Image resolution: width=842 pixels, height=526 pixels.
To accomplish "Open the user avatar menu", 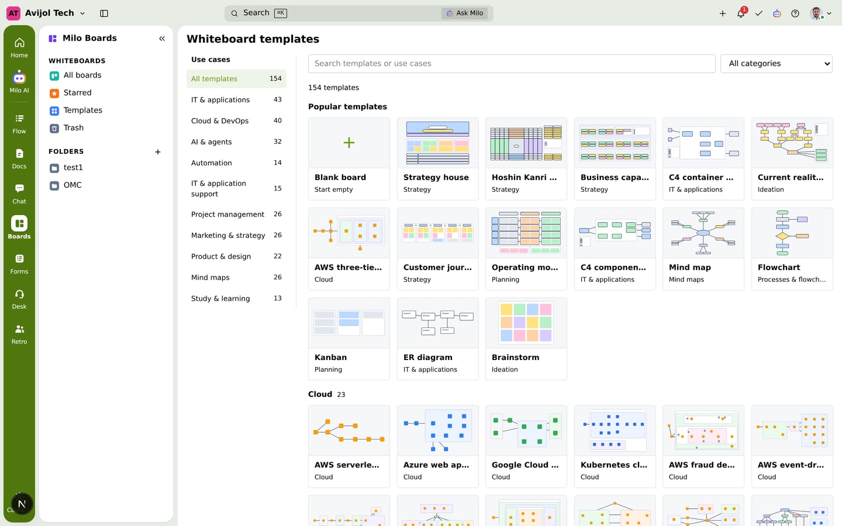I will 820,13.
